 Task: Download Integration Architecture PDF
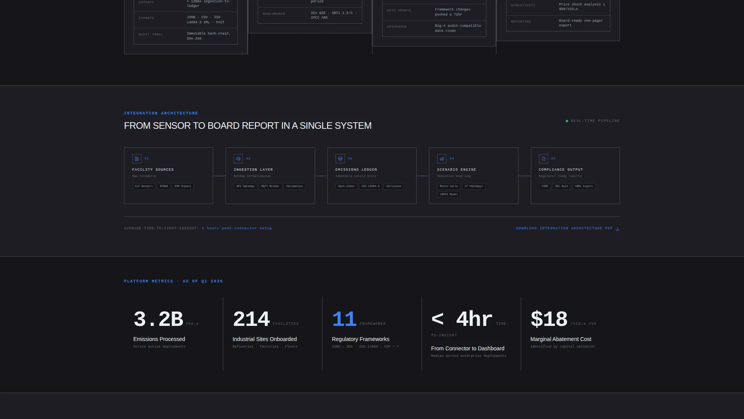(568, 229)
